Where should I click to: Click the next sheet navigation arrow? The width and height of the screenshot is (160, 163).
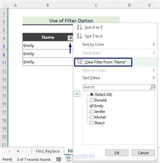click(18, 151)
